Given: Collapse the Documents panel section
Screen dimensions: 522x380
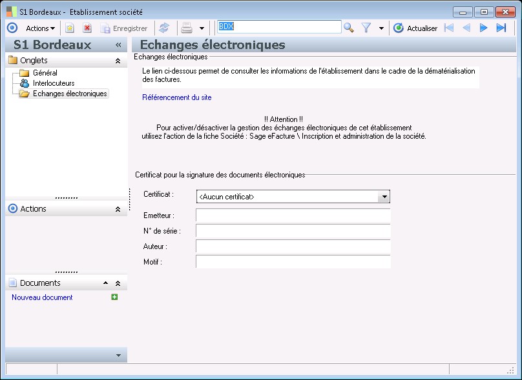Looking at the screenshot, I should 118,283.
